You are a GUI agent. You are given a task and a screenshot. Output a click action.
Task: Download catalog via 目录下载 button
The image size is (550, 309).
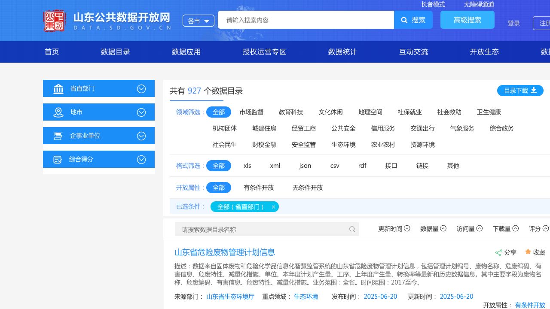pos(520,91)
